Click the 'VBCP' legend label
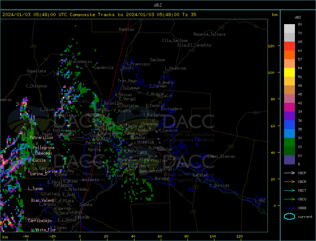This screenshot has height=241, width=316. click(302, 173)
